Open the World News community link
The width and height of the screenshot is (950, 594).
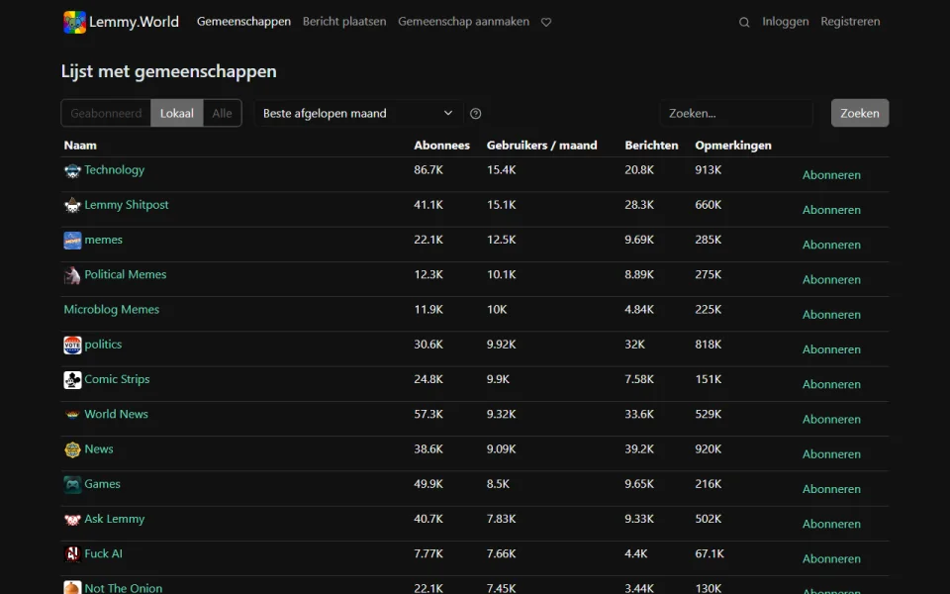(x=117, y=414)
